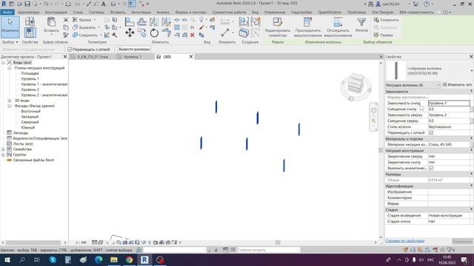Click the 'Материал несущих конструкций' value 'Сталь, 45-345'

click(449, 145)
